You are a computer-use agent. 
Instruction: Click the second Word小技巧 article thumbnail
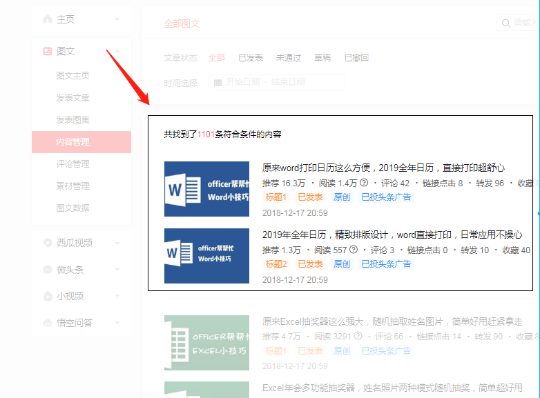pos(206,256)
